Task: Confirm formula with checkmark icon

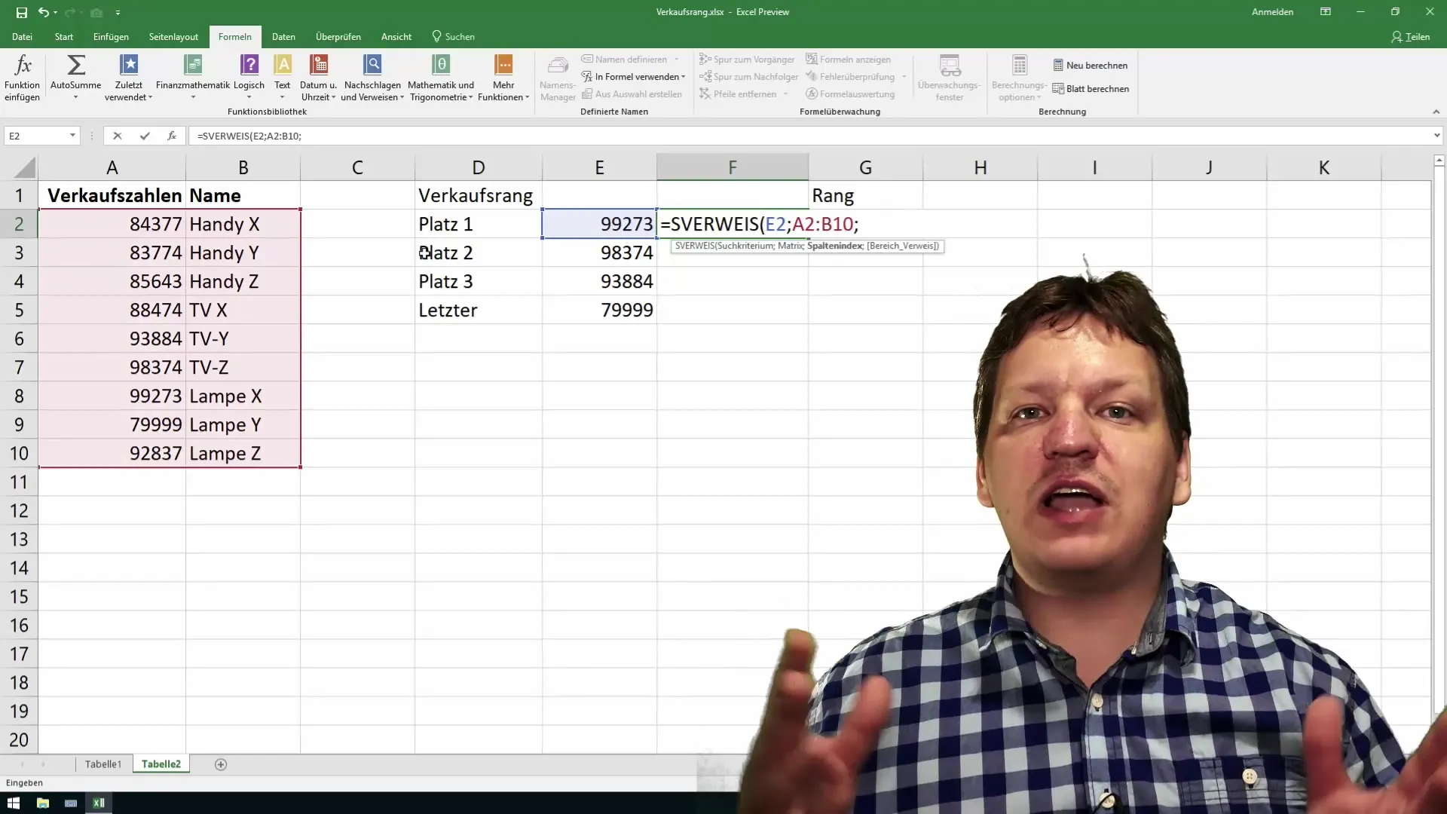Action: (145, 136)
